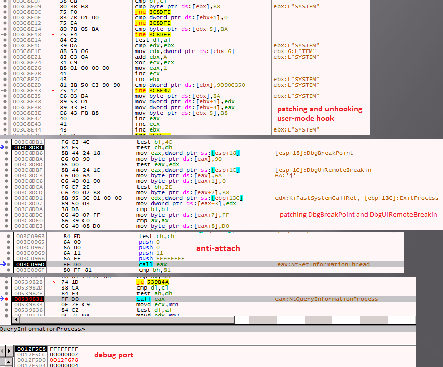This screenshot has width=443, height=367.
Task: Select address 003C8E18 row
Action: pos(27,35)
